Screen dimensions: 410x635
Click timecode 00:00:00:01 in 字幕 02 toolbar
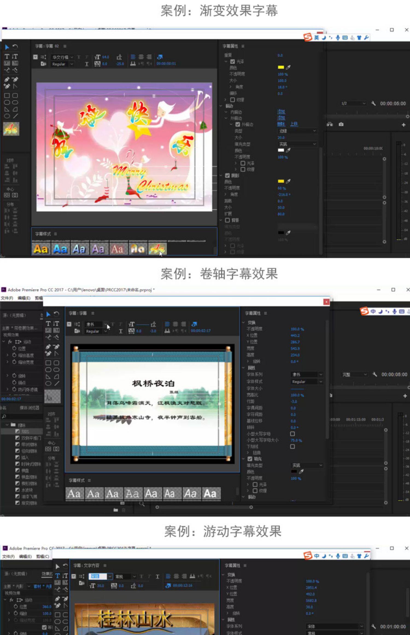click(166, 64)
